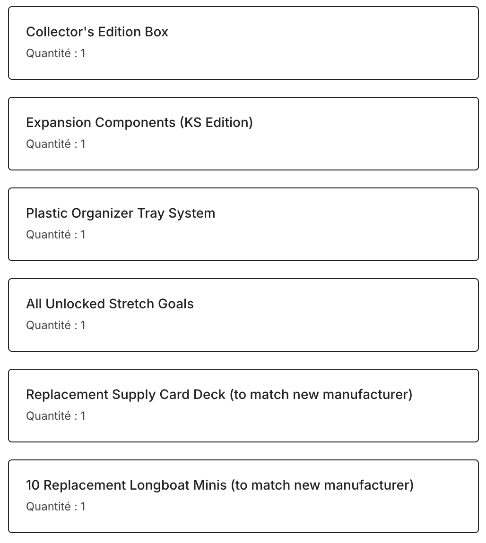Click the quantity under Plastic Organizer Tray System

(x=56, y=235)
